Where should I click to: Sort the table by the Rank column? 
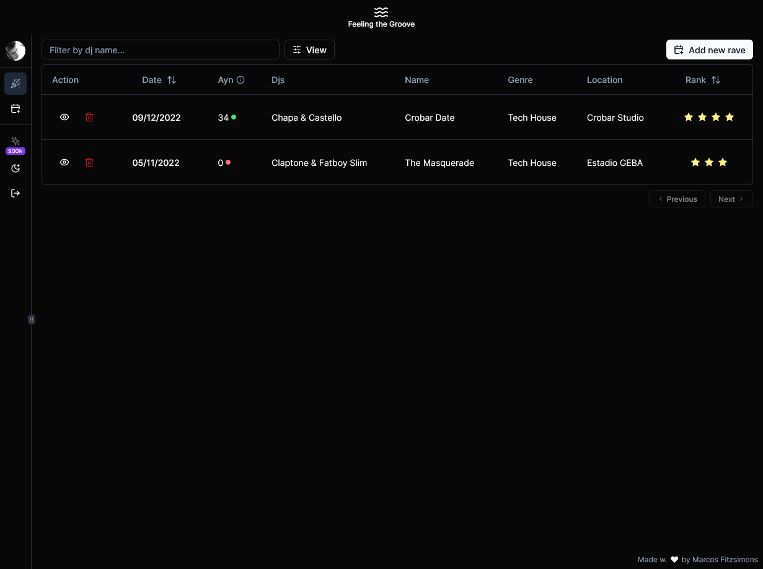click(x=703, y=80)
